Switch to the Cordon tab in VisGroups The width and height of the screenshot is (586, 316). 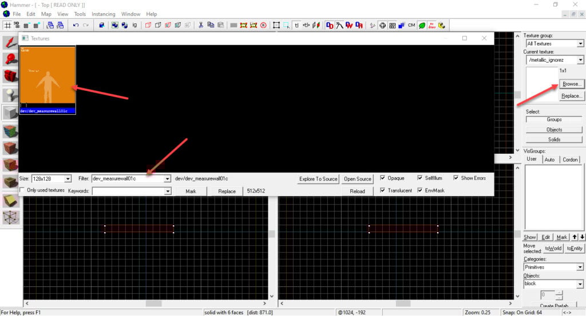pyautogui.click(x=569, y=159)
